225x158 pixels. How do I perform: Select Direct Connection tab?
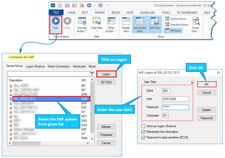coord(59,66)
